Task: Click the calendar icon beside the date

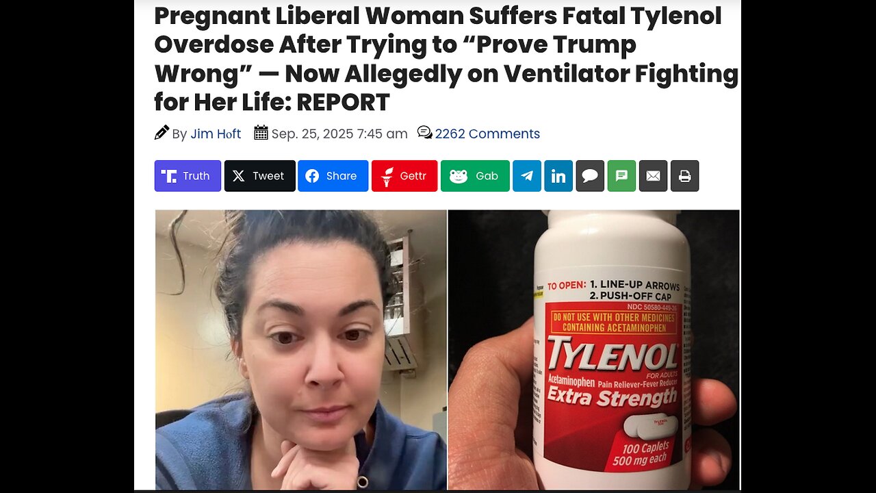Action: [x=261, y=133]
